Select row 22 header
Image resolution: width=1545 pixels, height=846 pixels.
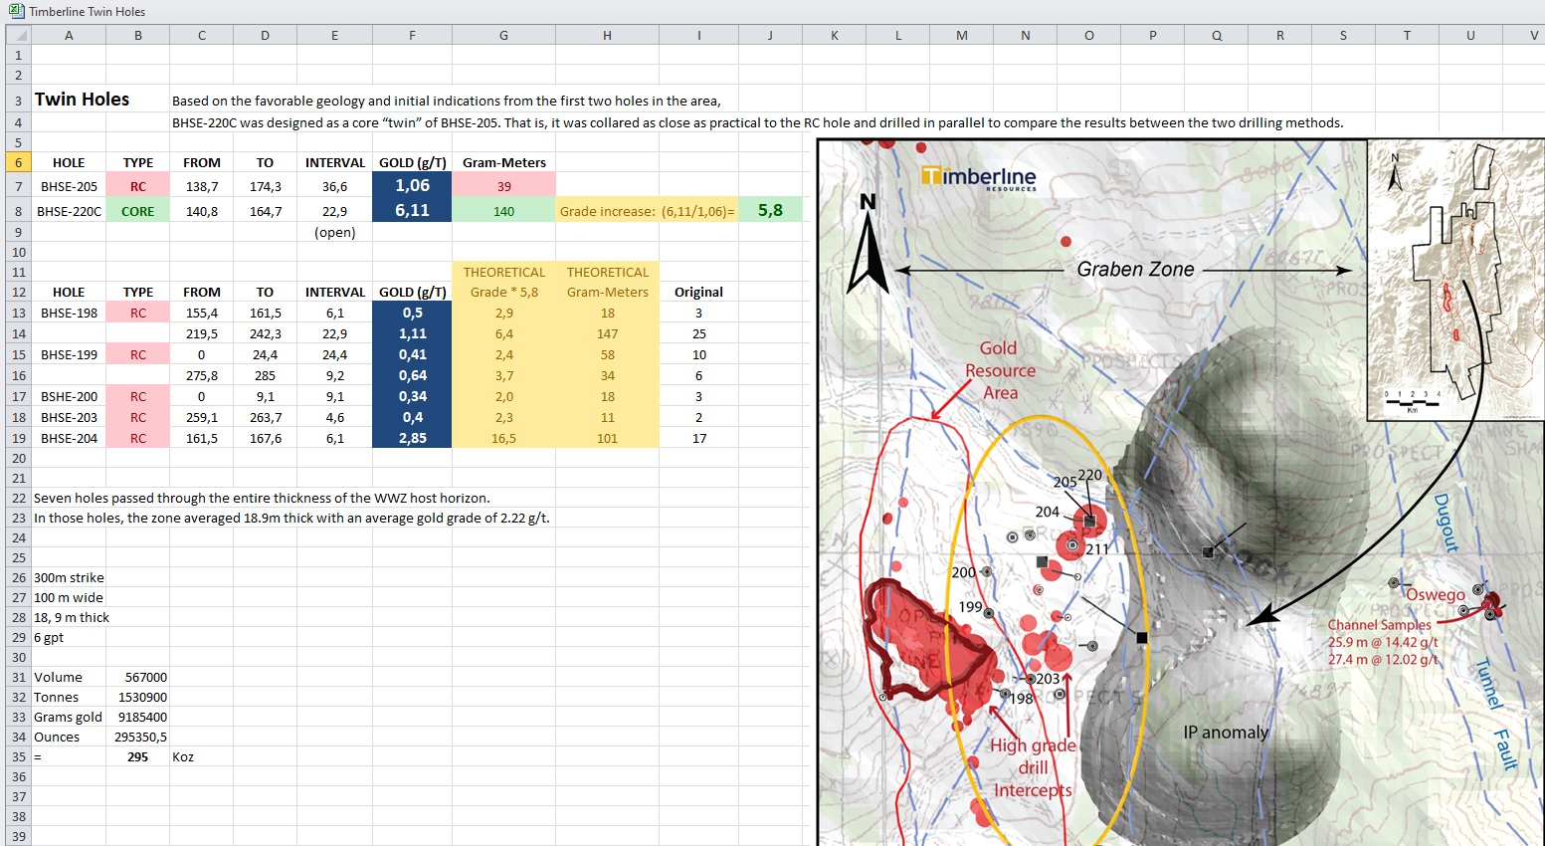click(x=18, y=498)
